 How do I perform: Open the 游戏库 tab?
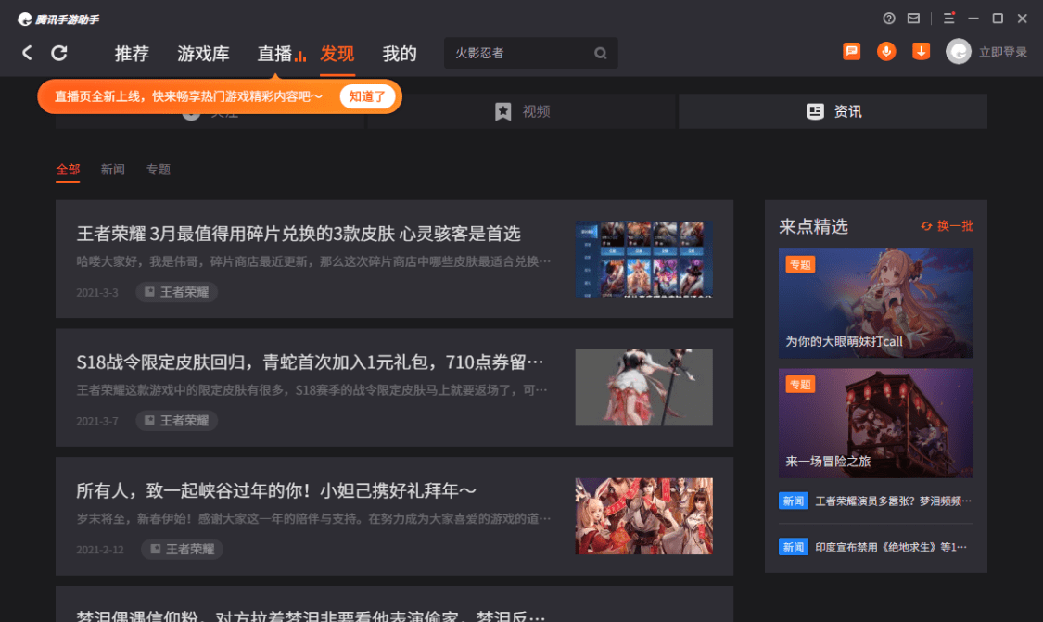204,54
